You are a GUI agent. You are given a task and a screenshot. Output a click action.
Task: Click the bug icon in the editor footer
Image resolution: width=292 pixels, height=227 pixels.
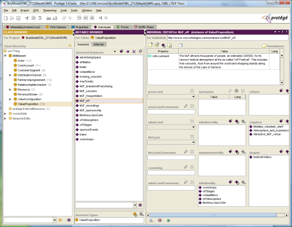pos(168,221)
